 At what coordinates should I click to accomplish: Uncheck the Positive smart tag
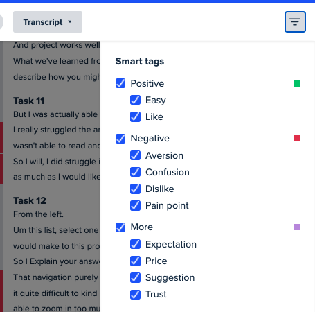(120, 83)
